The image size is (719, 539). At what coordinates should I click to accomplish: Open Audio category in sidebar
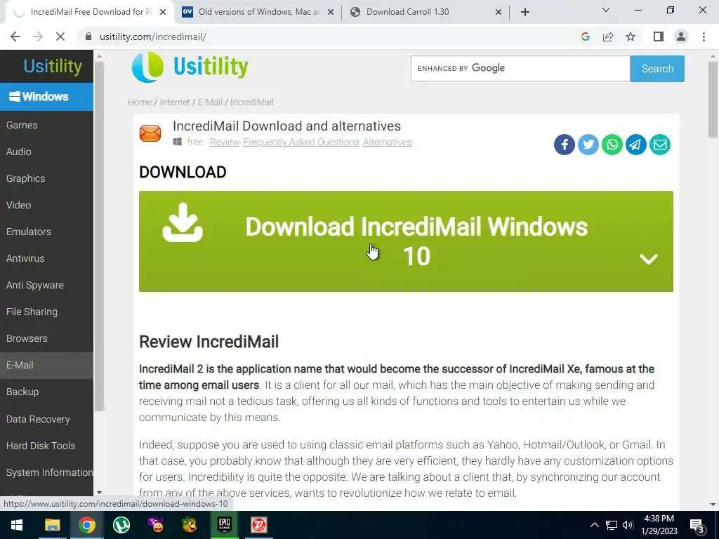click(x=46, y=152)
